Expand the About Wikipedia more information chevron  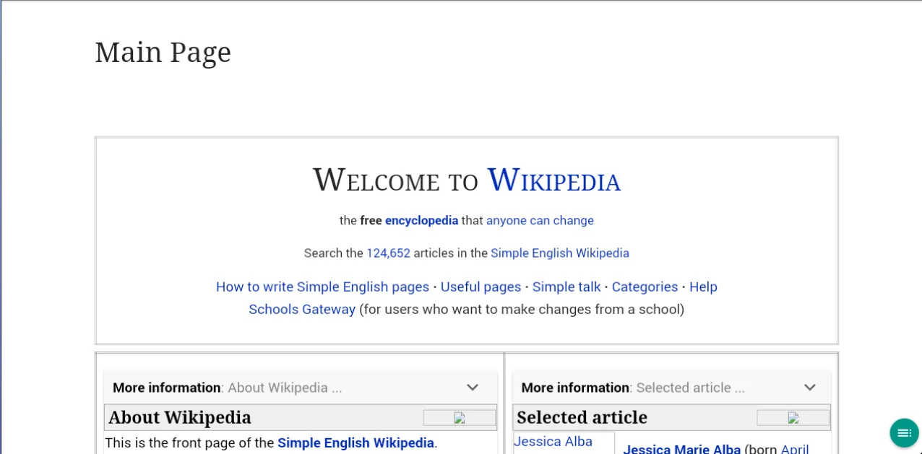[473, 388]
